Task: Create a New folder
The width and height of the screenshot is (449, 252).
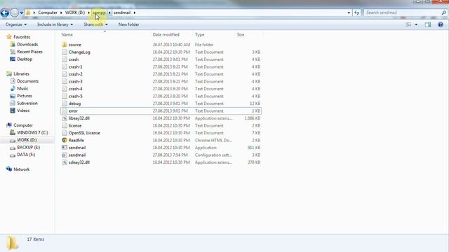Action: [x=129, y=24]
